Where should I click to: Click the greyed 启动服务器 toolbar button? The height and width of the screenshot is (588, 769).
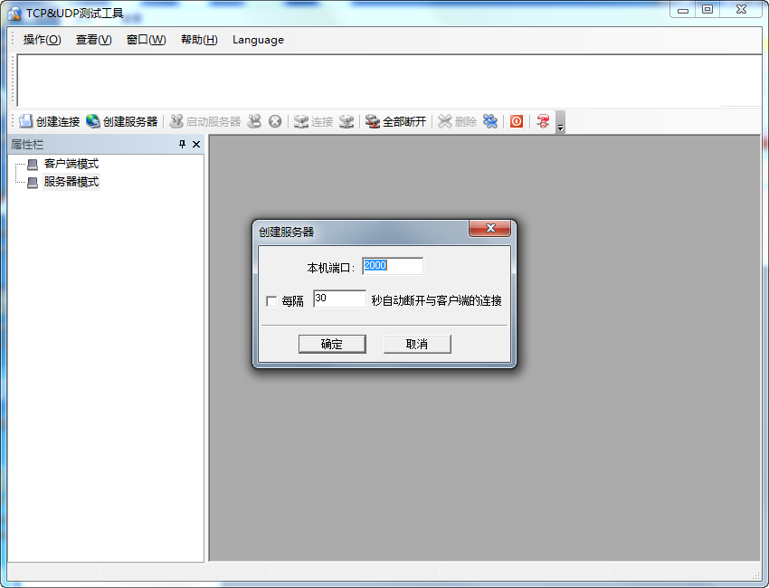point(205,121)
